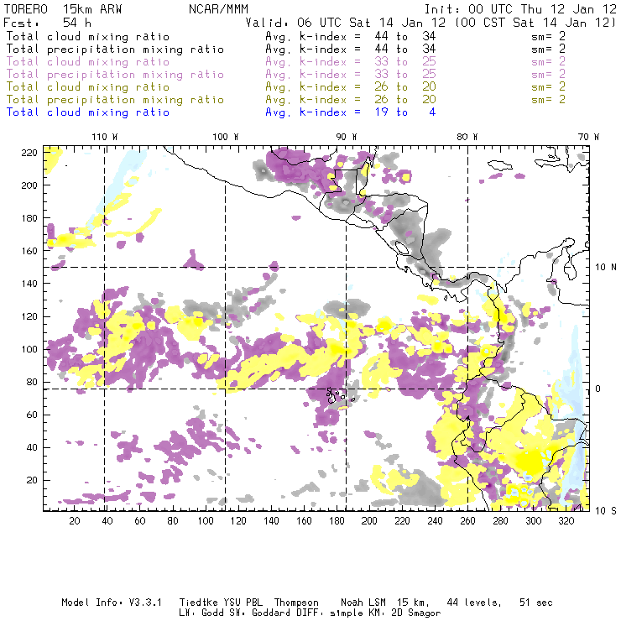Select the '70 W' longitude label
621x621 pixels.
tap(588, 137)
